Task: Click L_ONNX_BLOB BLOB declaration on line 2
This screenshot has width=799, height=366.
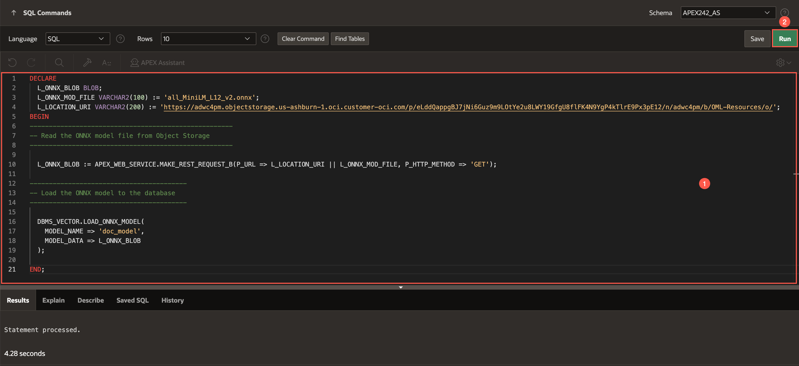Action: [x=69, y=88]
